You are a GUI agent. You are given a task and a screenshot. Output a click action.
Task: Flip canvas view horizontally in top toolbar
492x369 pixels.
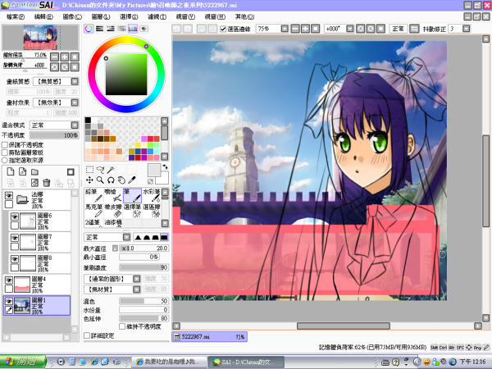[x=414, y=29]
